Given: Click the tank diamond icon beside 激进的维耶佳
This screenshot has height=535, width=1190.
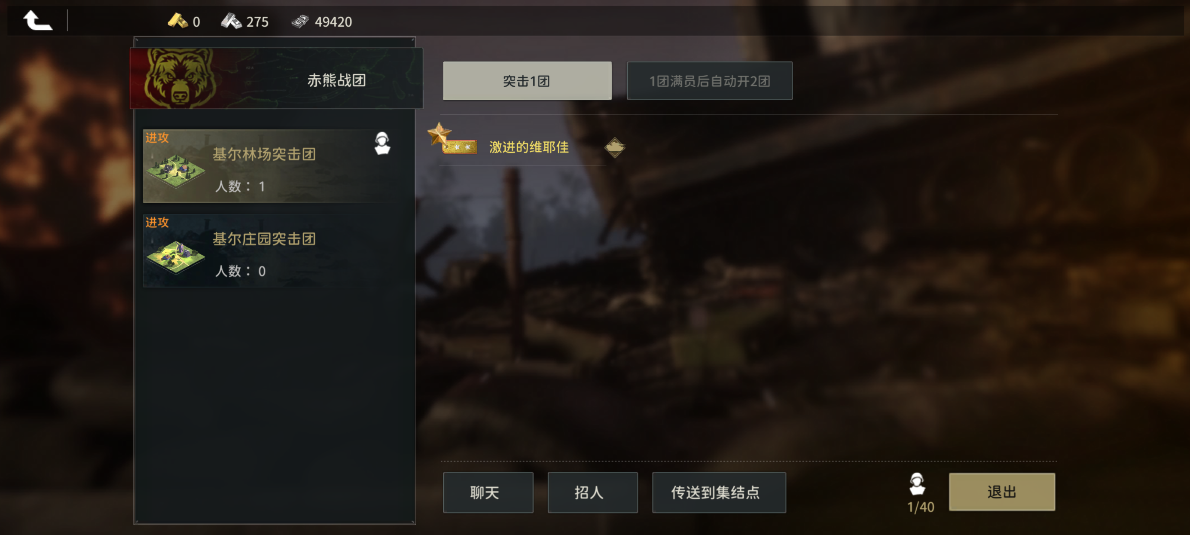Looking at the screenshot, I should point(614,148).
